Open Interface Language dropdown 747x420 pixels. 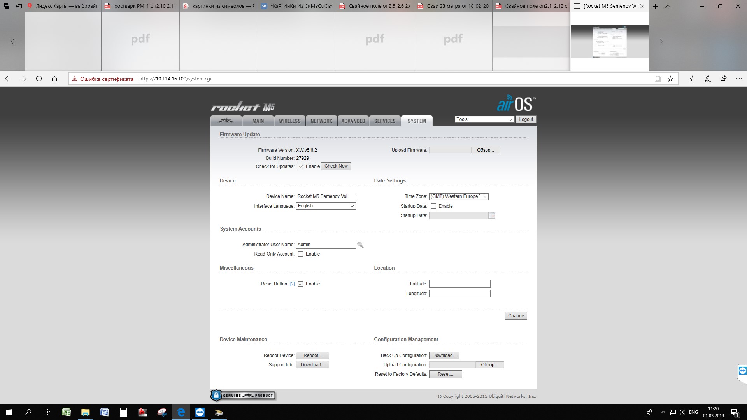coord(326,206)
